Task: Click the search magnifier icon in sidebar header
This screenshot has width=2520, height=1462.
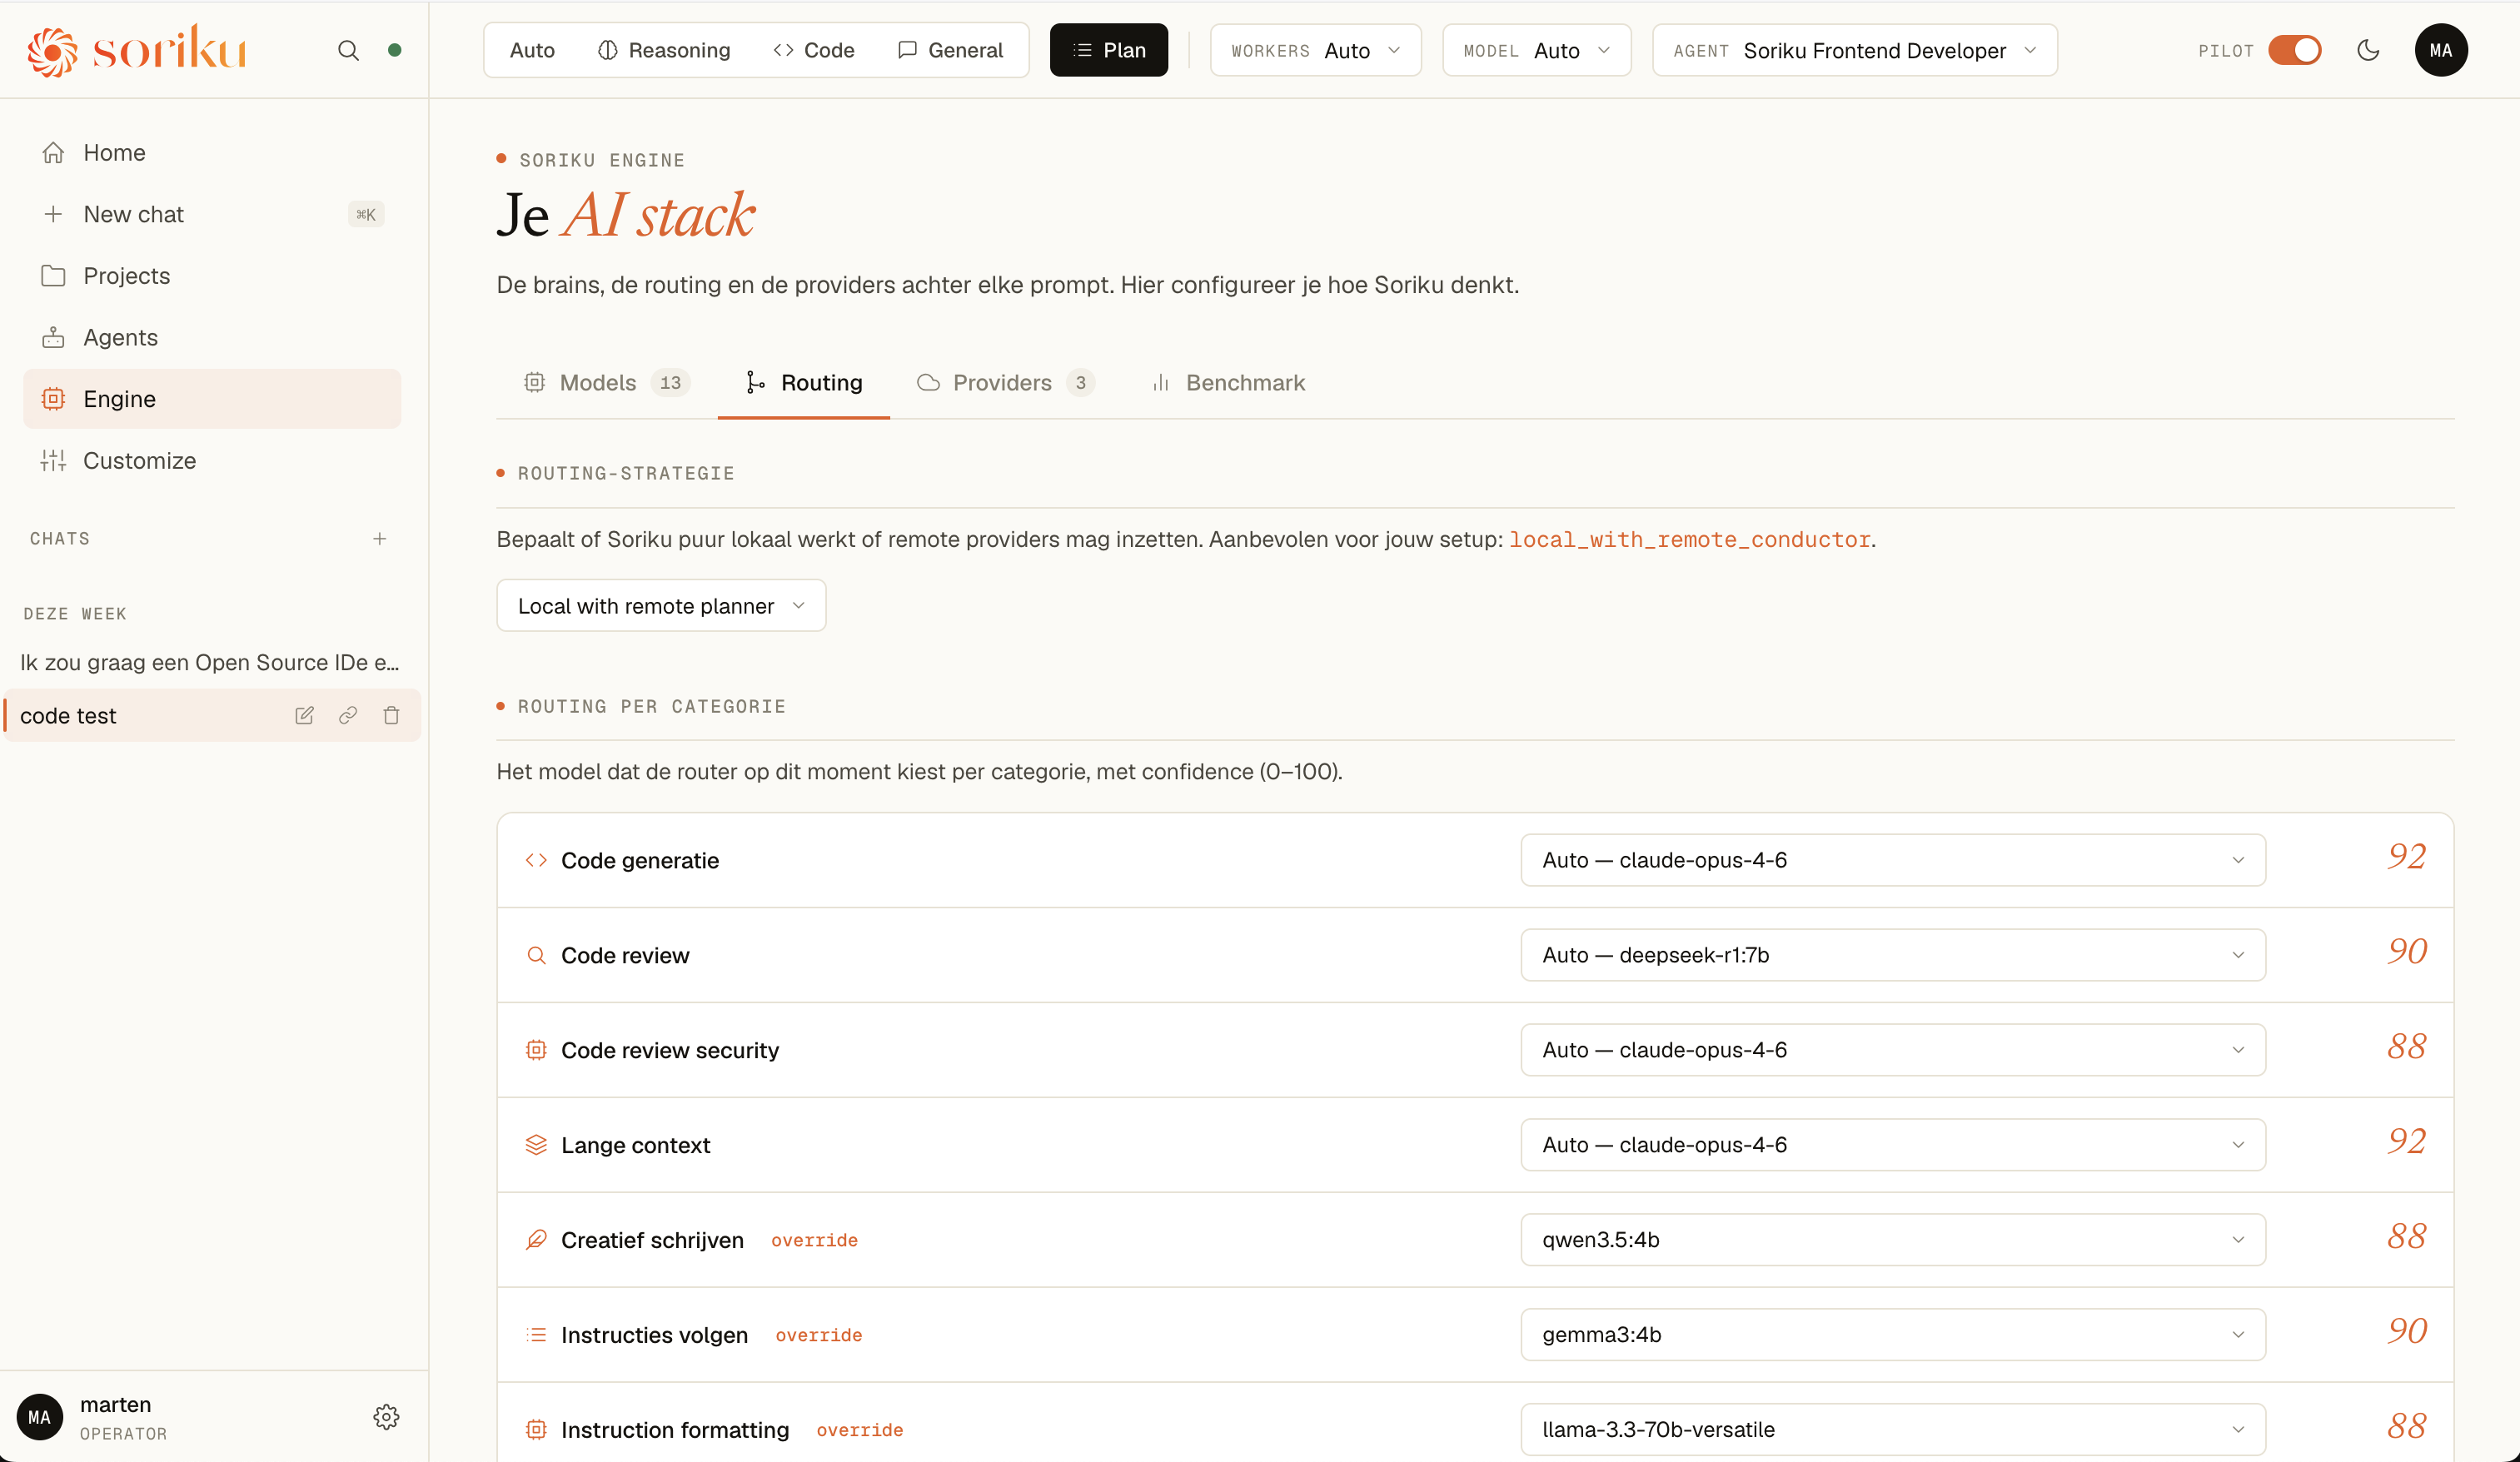Action: click(x=348, y=50)
